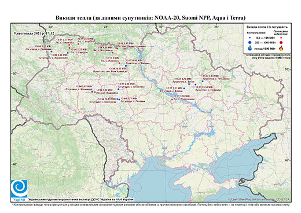Click the UkrGMI spiral logo
301x213 pixels.
point(19,189)
